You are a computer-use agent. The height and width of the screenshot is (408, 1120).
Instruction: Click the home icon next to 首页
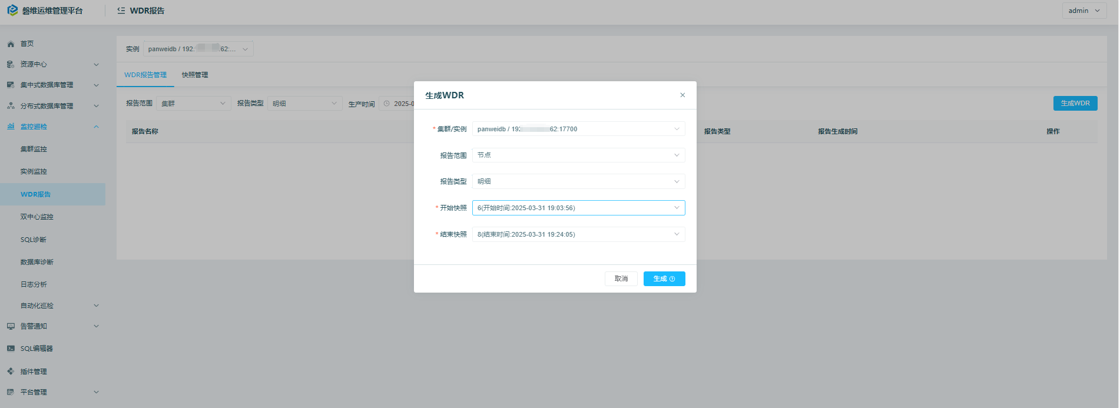point(11,44)
